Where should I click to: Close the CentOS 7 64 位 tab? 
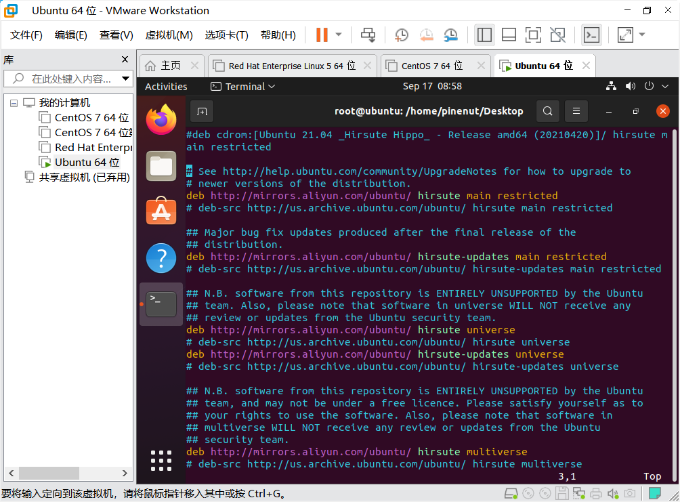(x=481, y=66)
